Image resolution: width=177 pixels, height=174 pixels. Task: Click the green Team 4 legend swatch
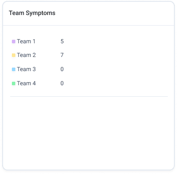pos(14,83)
